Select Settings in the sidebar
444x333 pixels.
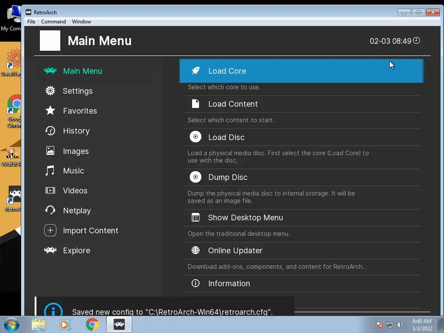(78, 91)
